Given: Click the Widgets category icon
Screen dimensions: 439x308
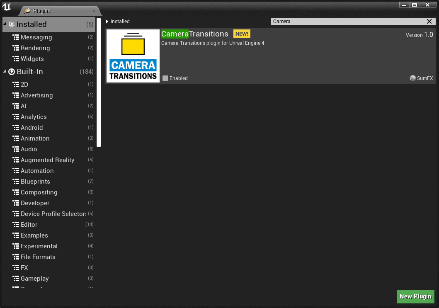Looking at the screenshot, I should [17, 58].
